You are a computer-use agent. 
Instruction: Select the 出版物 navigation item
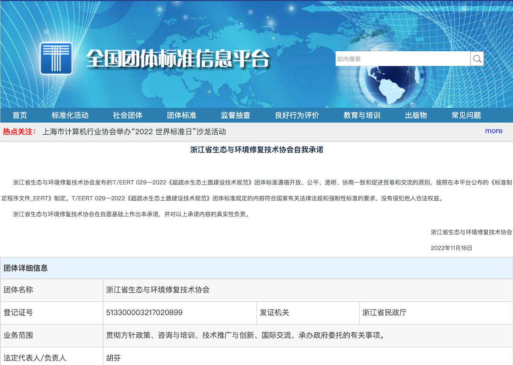(416, 115)
